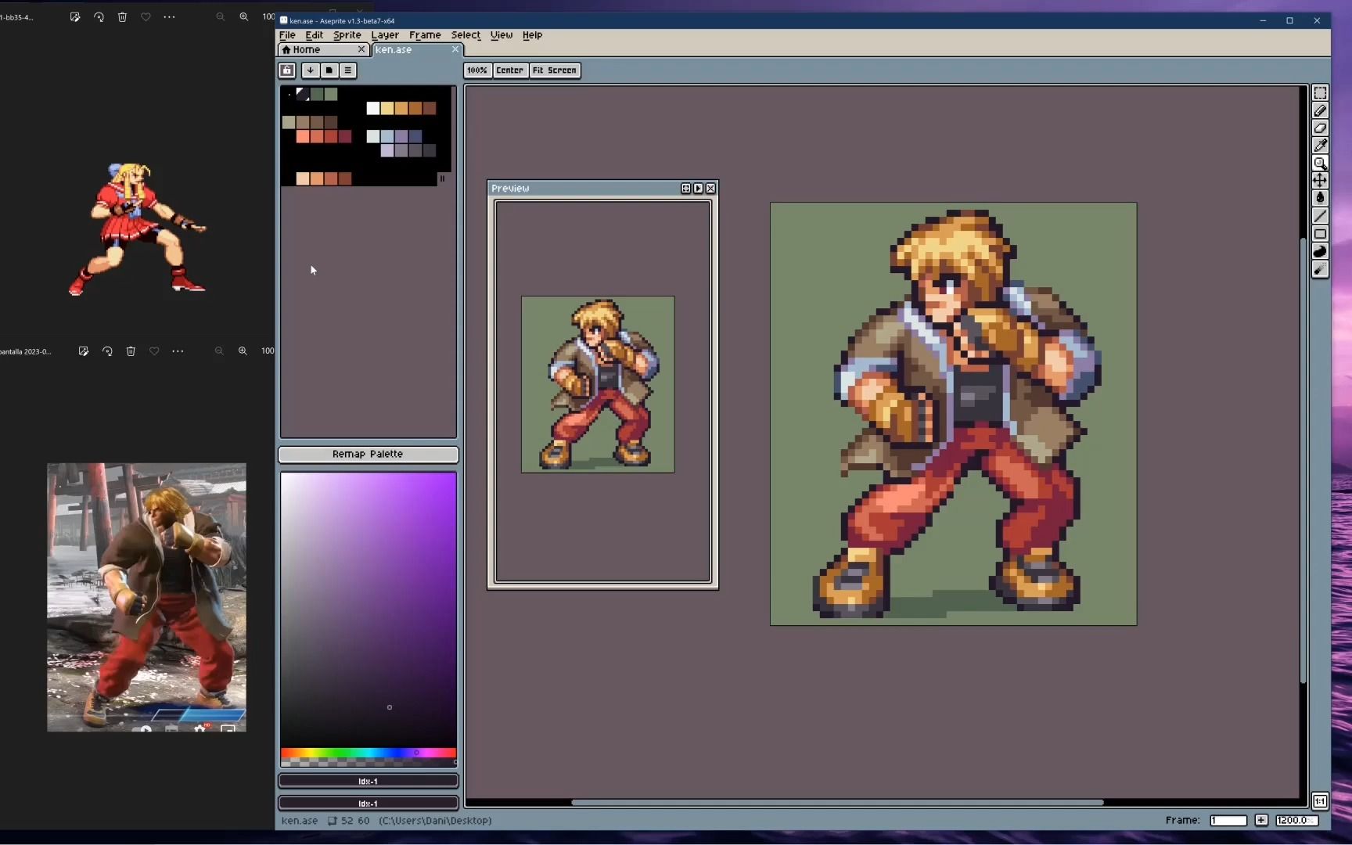Open the View menu

tap(502, 35)
